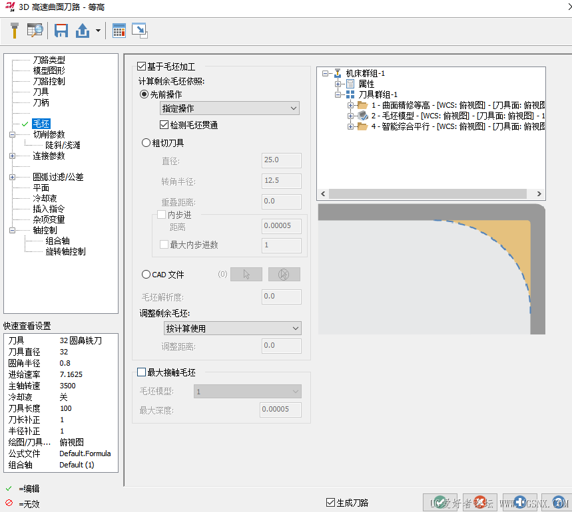
Task: Open the 旋转轴控制 page
Action: click(66, 251)
